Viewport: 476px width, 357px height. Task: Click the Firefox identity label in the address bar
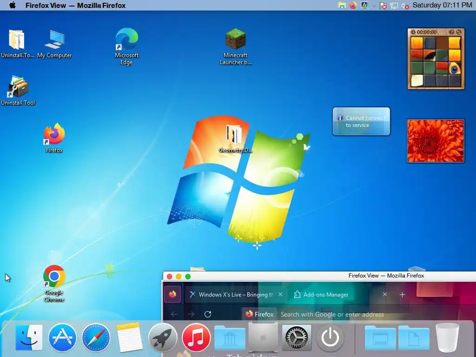pos(259,314)
